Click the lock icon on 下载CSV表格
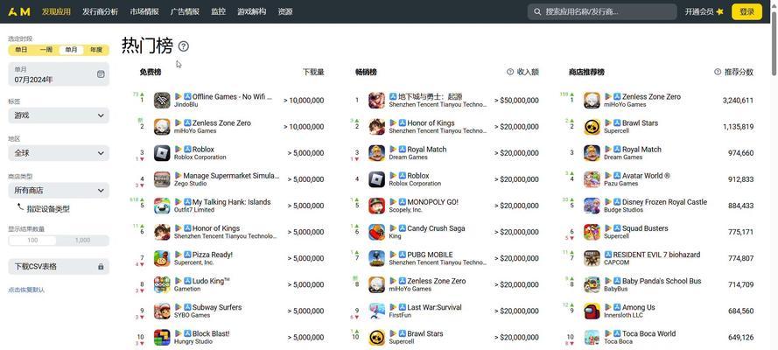 101,267
